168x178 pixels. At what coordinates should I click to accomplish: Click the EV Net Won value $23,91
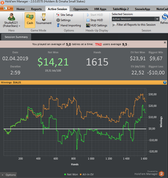(x=138, y=58)
